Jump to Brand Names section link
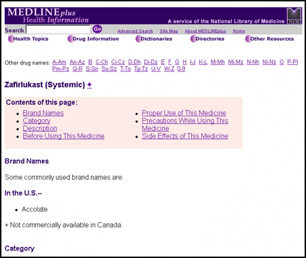The width and height of the screenshot is (306, 258). click(44, 113)
